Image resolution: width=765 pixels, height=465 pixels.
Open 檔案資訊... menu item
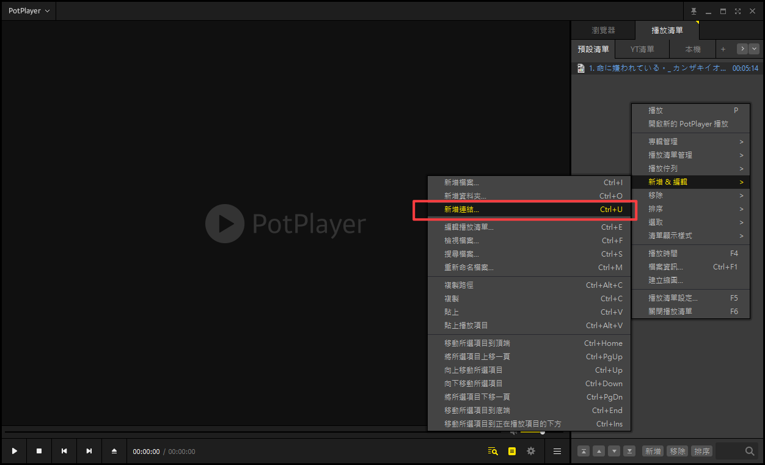point(690,267)
